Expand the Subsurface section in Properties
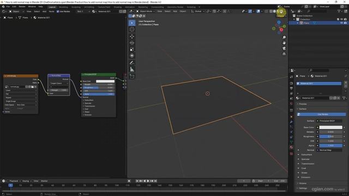 (306, 155)
